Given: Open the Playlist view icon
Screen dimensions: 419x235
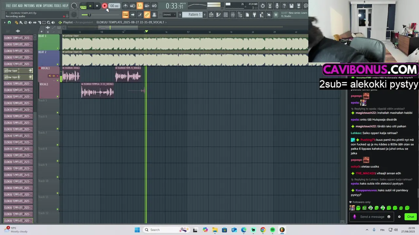Looking at the screenshot, I should [x=211, y=15].
